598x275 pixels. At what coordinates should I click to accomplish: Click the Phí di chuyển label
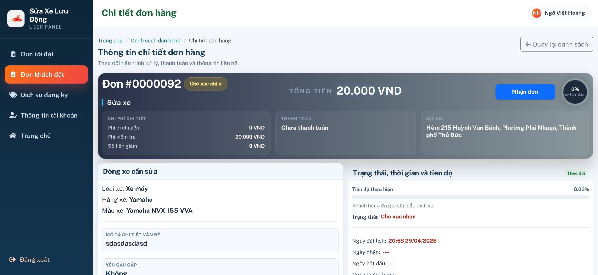point(123,128)
